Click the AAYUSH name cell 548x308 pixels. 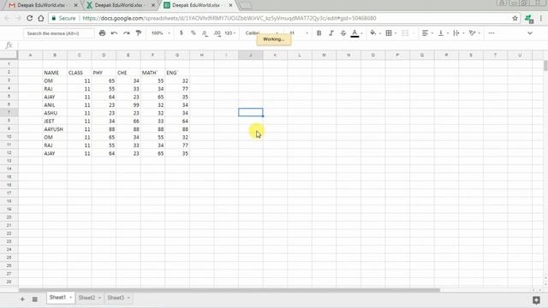pyautogui.click(x=55, y=129)
